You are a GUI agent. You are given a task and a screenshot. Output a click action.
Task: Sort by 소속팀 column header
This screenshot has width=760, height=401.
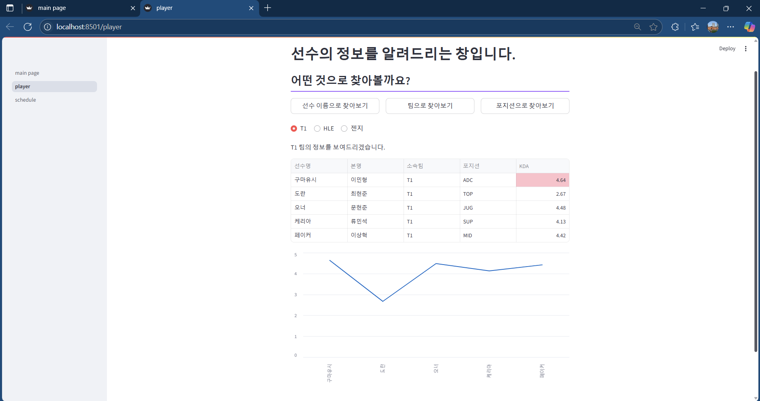432,166
